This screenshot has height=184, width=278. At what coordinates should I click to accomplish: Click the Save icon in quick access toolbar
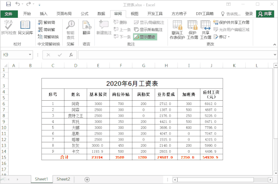point(8,4)
